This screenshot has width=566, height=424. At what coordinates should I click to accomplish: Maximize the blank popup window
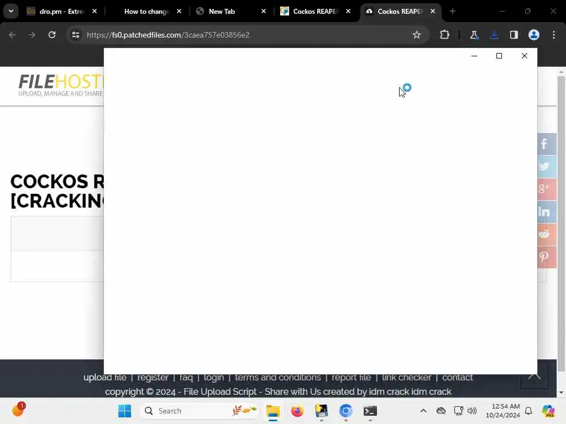pos(499,56)
